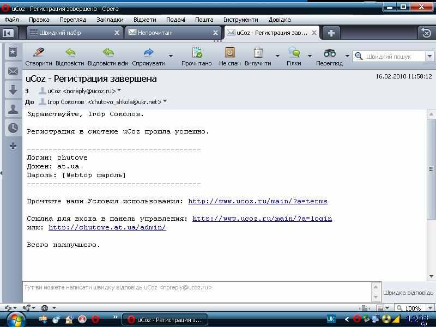
Task: Toggle the side panel button left of tabs
Action: click(9, 33)
